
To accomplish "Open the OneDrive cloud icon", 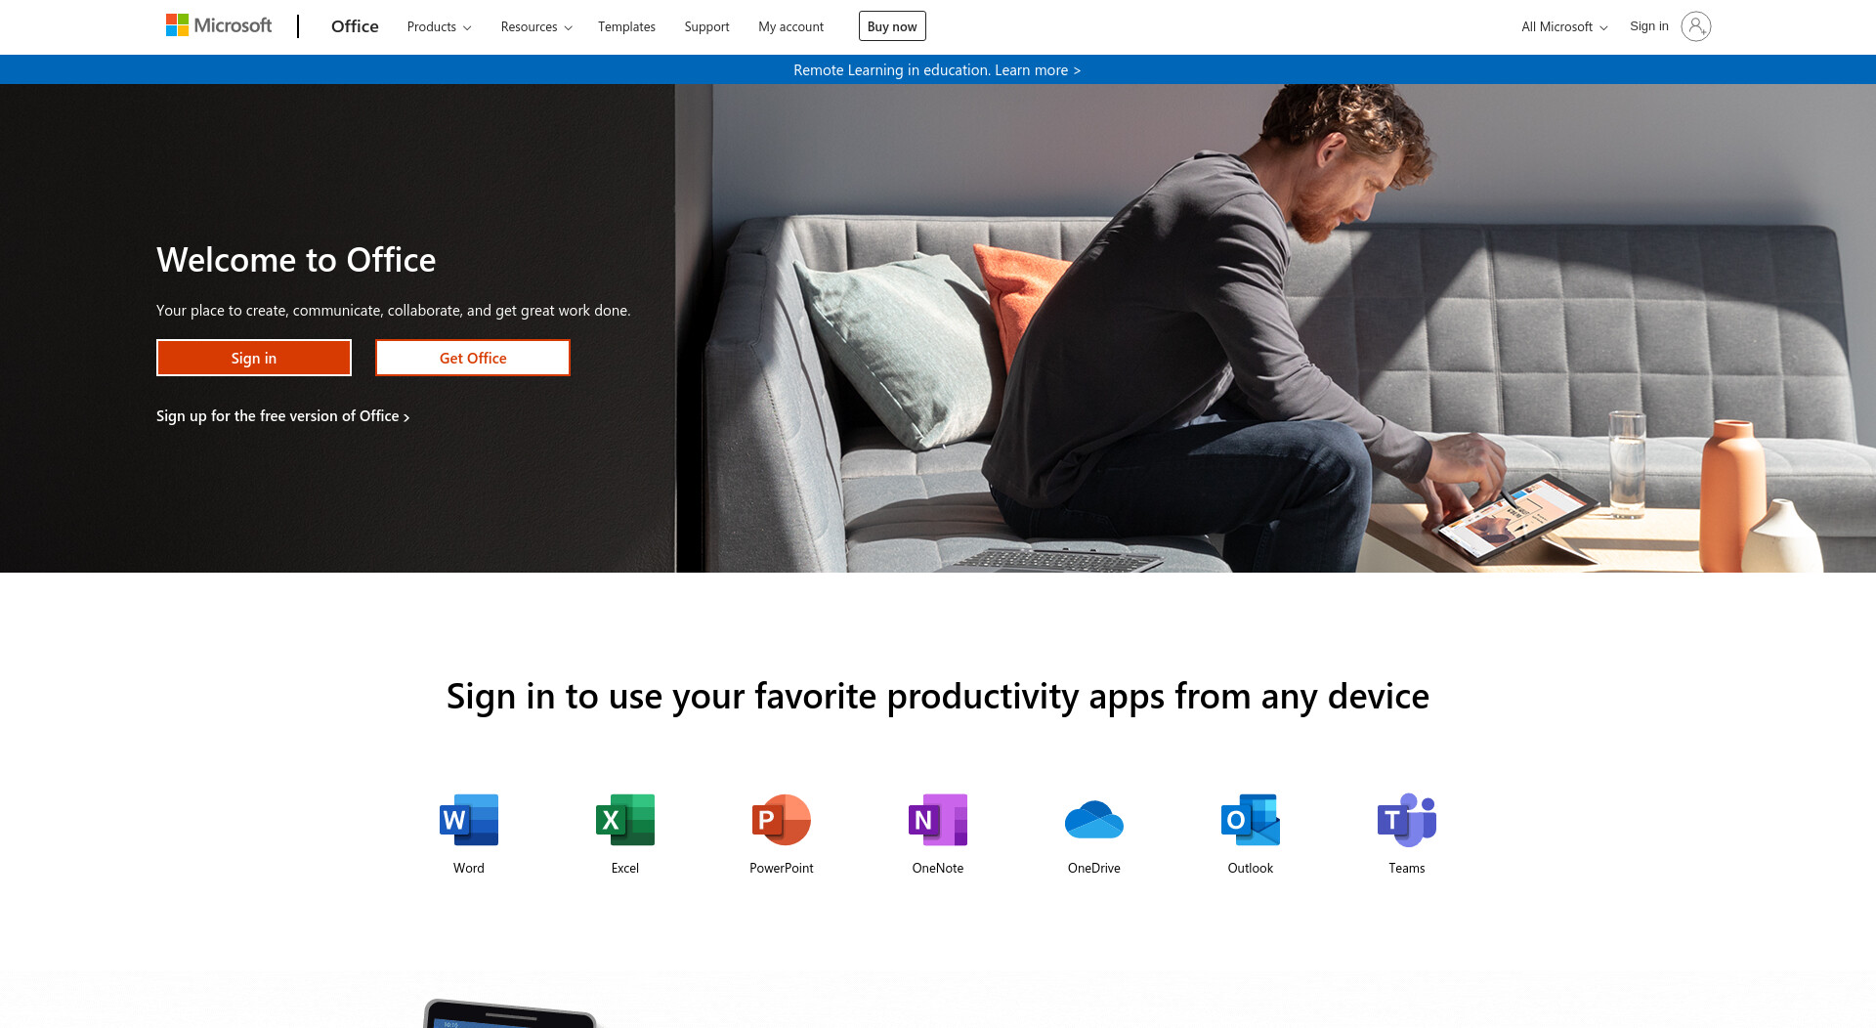I will [1094, 819].
